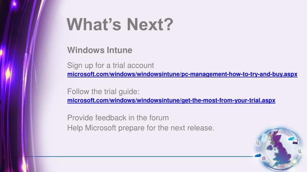Open the pc-management-how-to-try-and-buy.aspx trial sign-up link

tap(182, 74)
